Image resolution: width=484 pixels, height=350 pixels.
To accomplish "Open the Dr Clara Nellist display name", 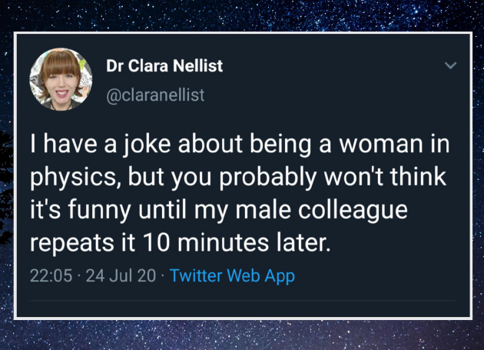I will coord(164,66).
